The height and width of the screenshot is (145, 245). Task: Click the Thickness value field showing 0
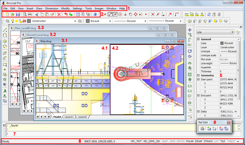(228, 71)
